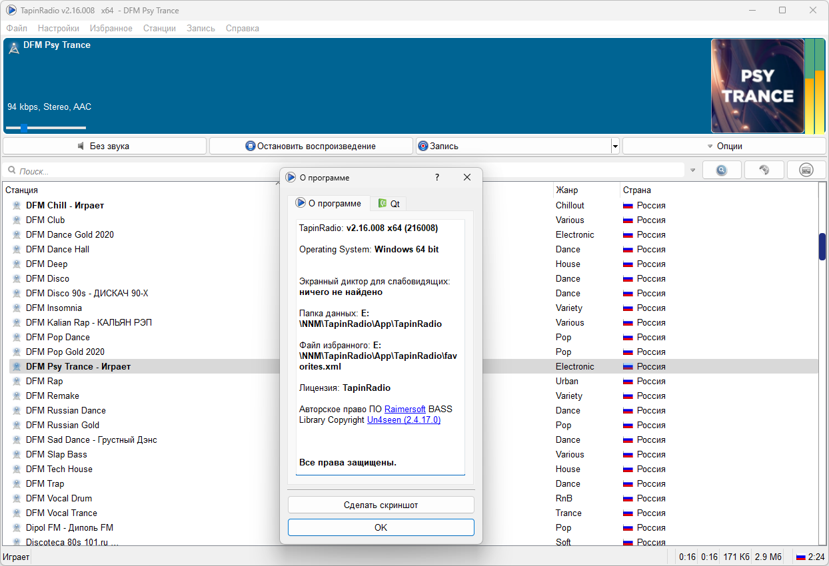829x566 pixels.
Task: Open the Raimersoft link
Action: tap(405, 410)
